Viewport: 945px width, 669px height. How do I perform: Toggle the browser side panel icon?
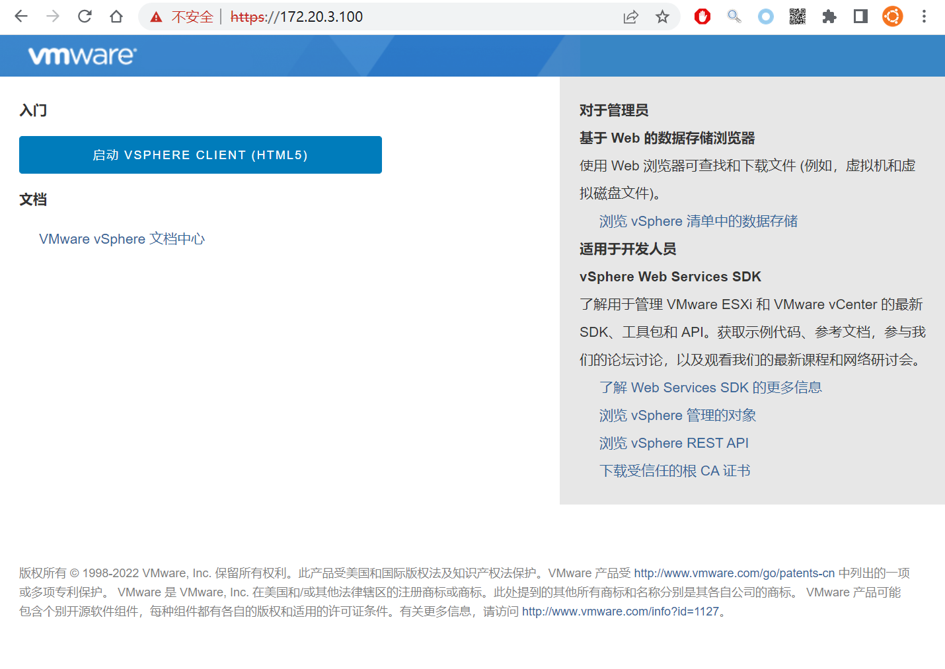pos(860,17)
